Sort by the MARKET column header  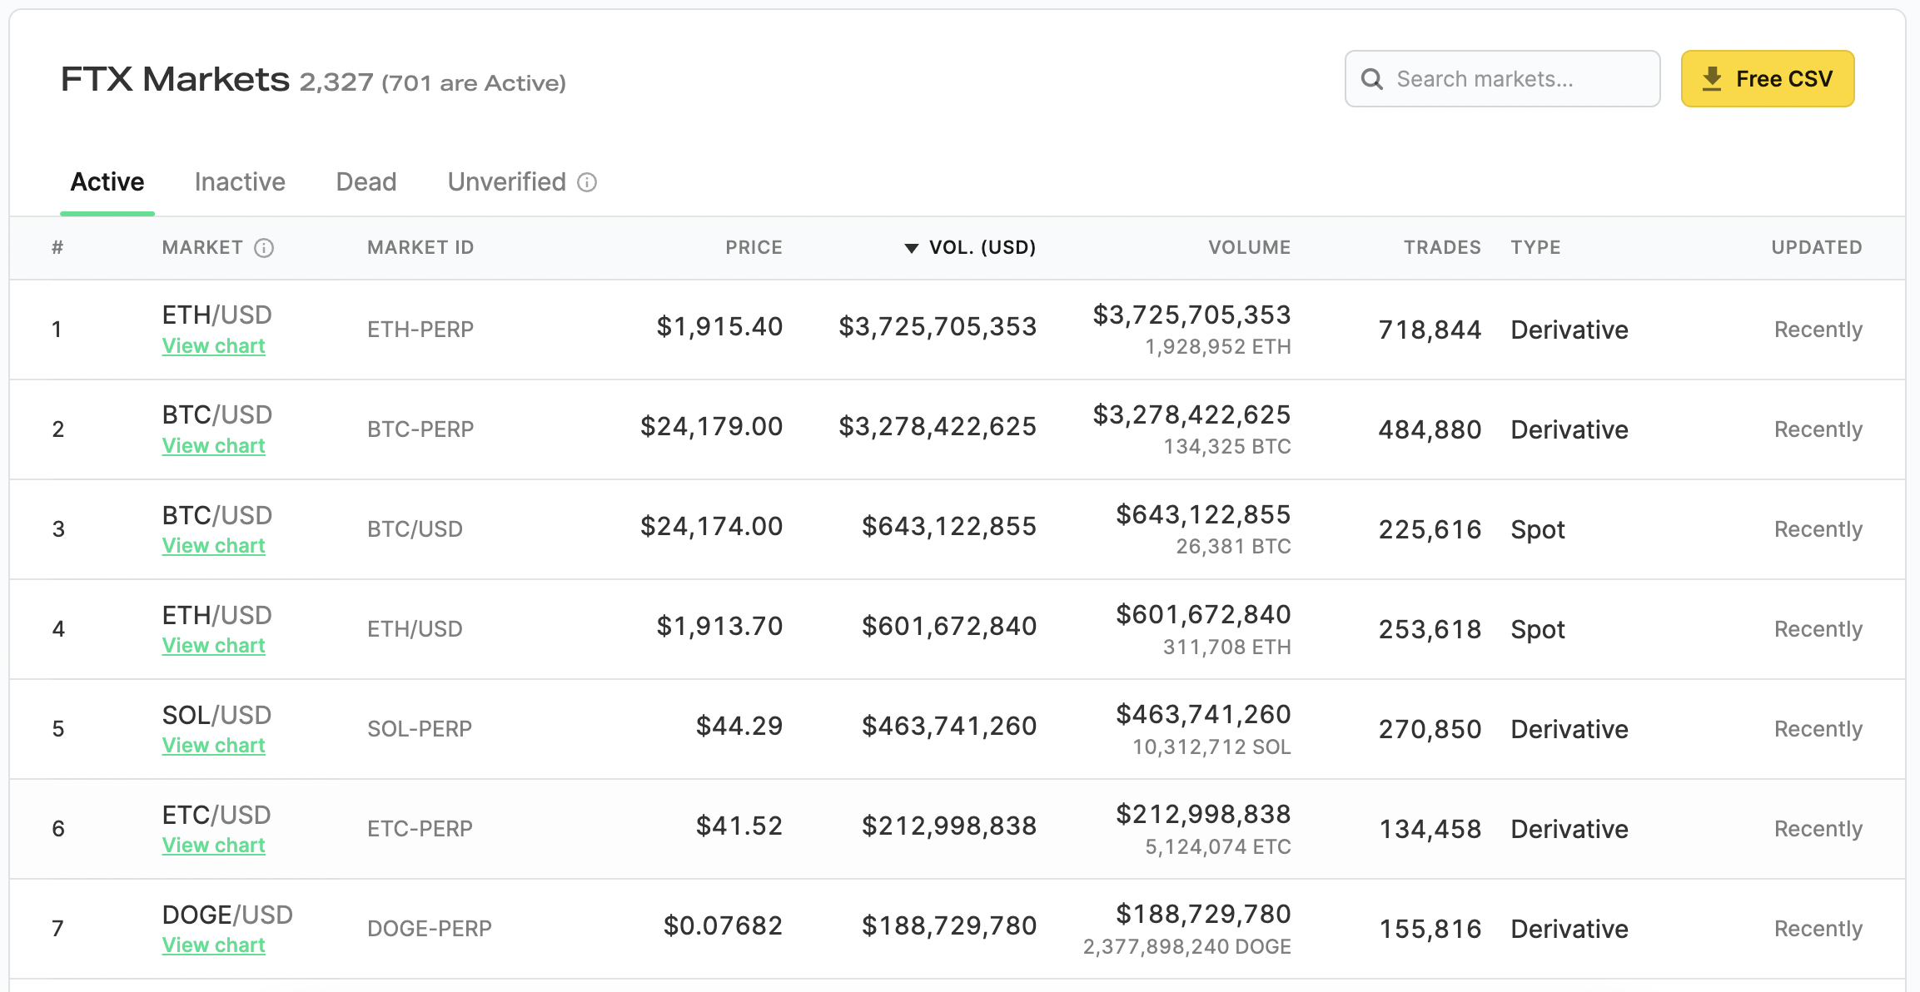202,248
